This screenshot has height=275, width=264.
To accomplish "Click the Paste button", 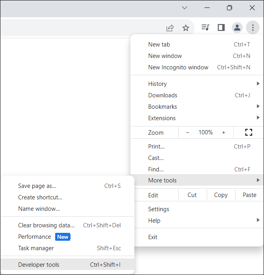I will [x=249, y=195].
